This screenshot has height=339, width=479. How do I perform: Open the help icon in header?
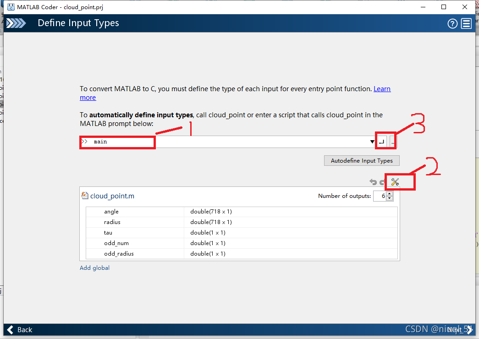[x=452, y=23]
